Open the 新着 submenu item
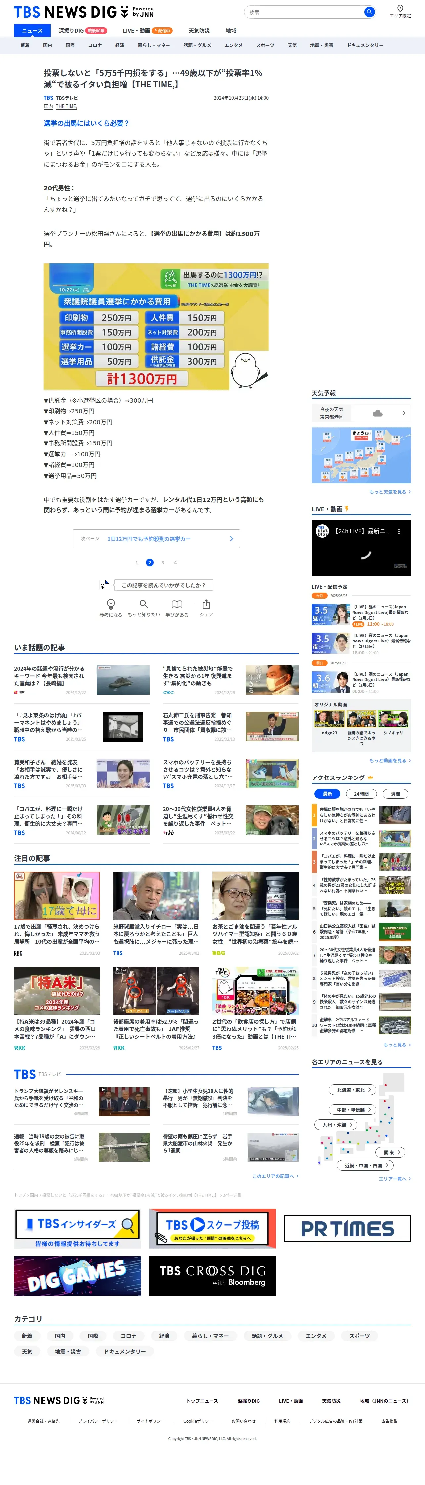The height and width of the screenshot is (1485, 425). tap(25, 45)
